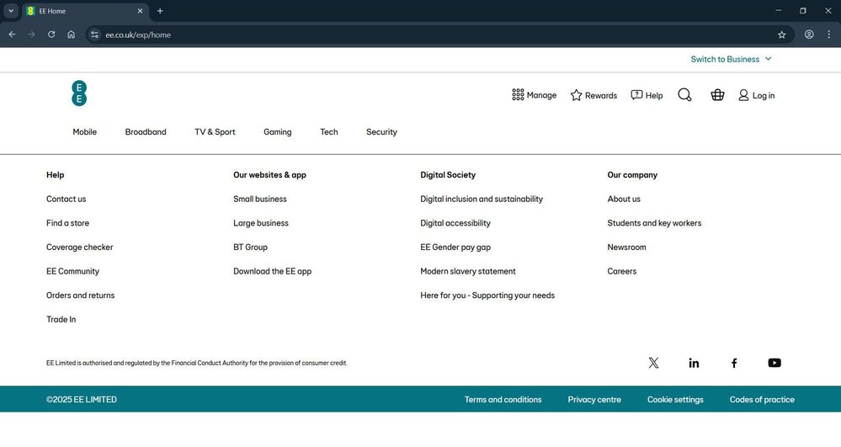Open the Broadband menu
The width and height of the screenshot is (841, 447).
click(x=146, y=132)
